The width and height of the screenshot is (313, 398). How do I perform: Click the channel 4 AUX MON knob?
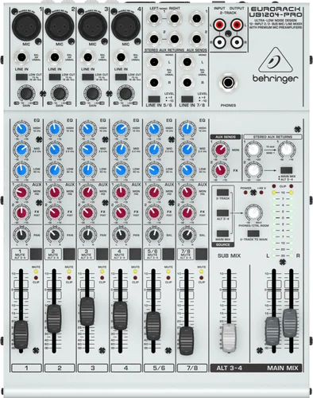tap(121, 193)
